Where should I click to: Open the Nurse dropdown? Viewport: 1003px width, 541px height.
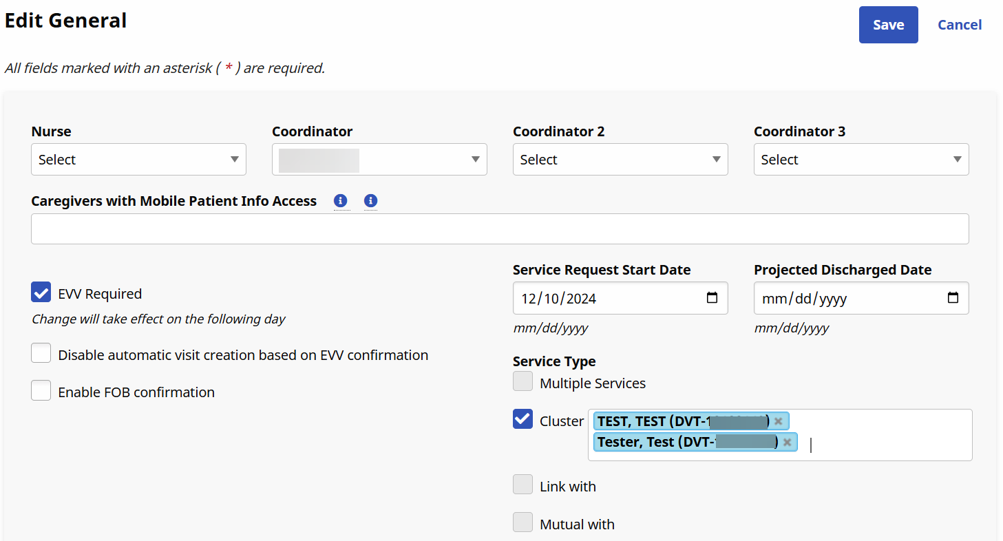tap(138, 160)
